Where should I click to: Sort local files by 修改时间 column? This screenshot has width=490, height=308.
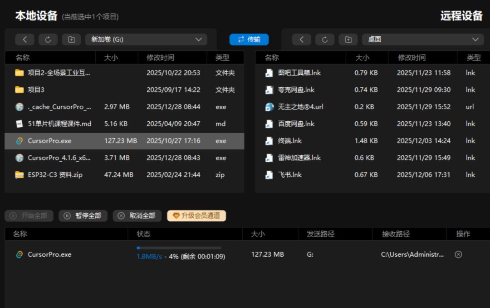point(160,58)
